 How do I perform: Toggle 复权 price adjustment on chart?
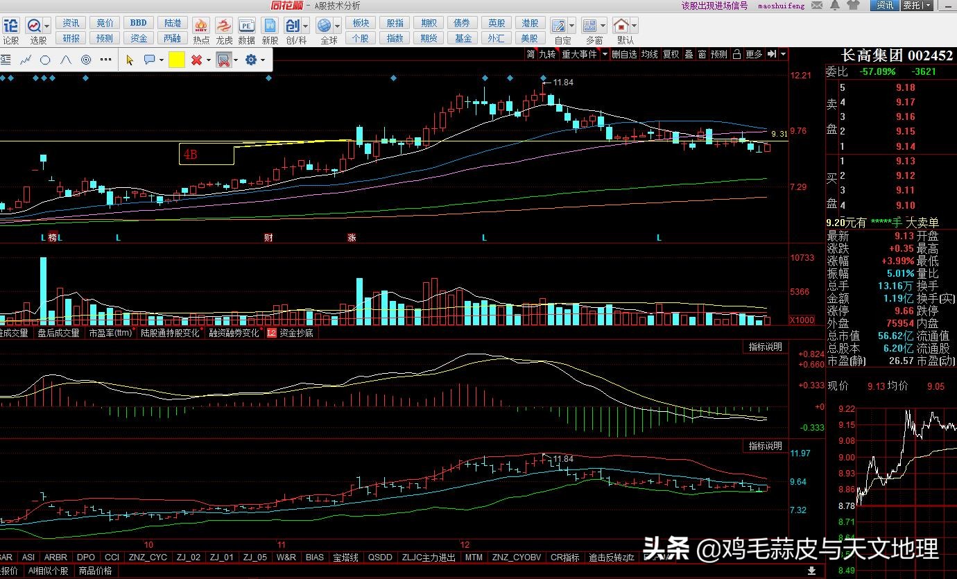671,54
